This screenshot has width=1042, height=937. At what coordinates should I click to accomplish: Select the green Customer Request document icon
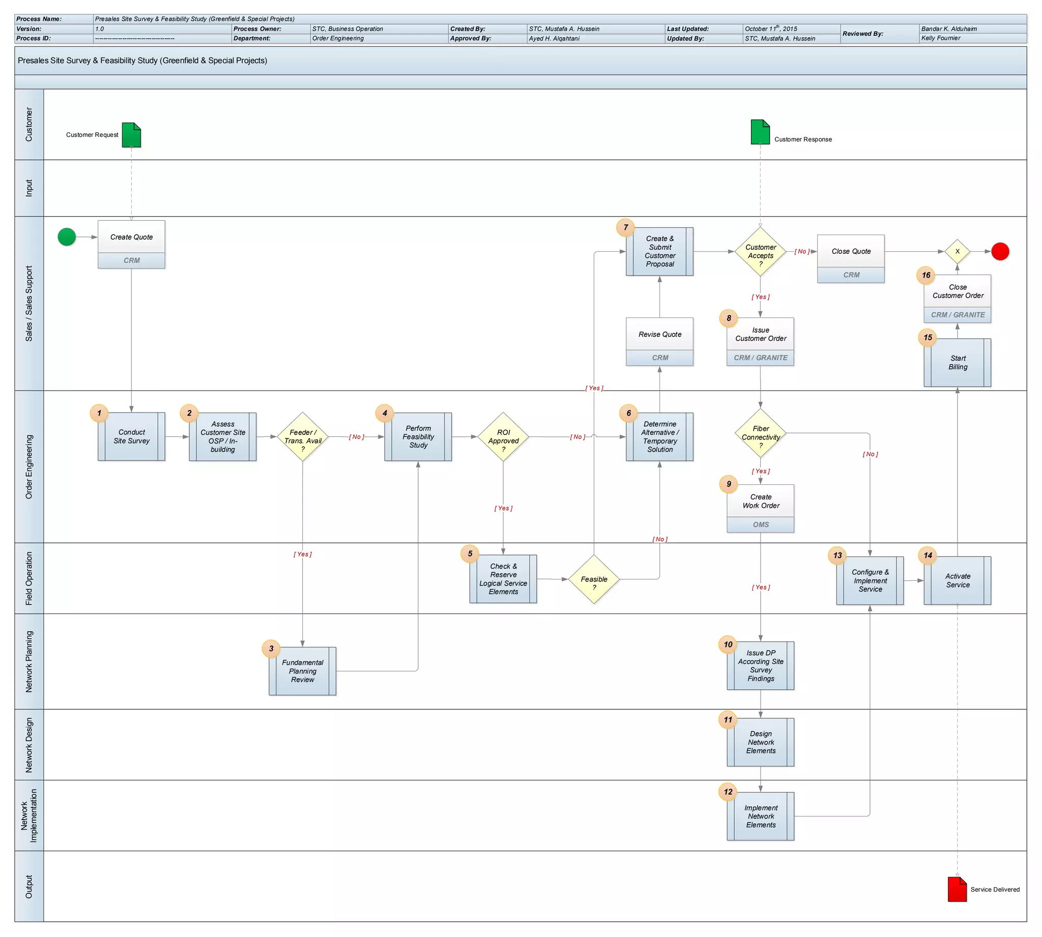tap(131, 135)
